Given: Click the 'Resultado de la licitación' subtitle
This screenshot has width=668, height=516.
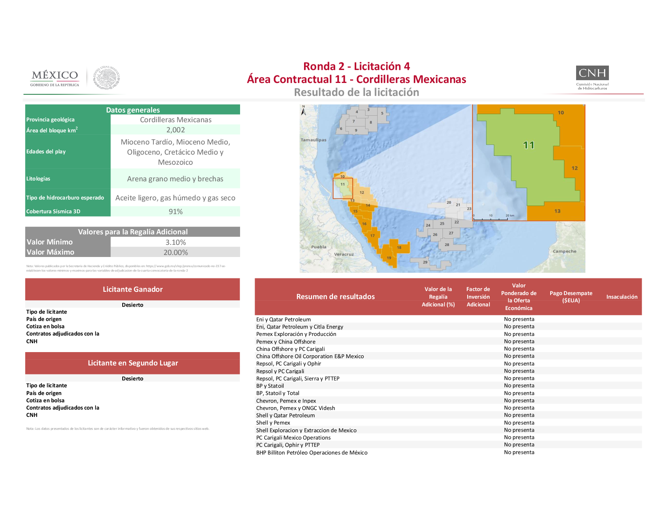Looking at the screenshot, I should point(356,92).
